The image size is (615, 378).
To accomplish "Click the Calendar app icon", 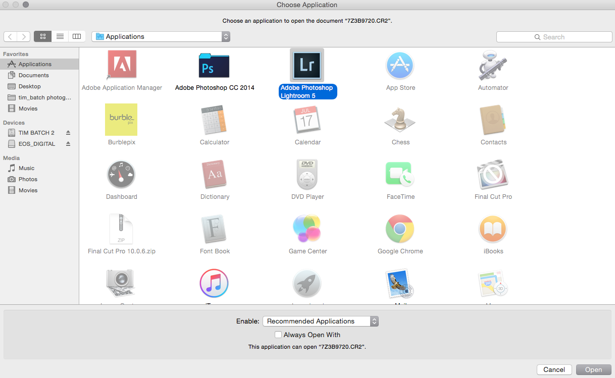I will (x=307, y=120).
